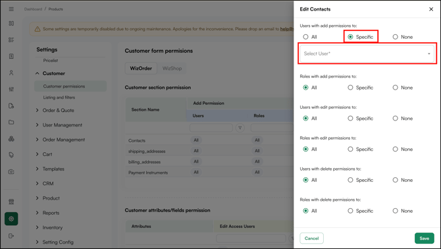Screen dimensions: 441x249
Task: Go to Products breadcrumb link
Action: (x=56, y=9)
